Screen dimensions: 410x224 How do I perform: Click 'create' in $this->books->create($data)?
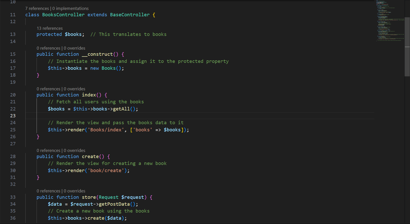(x=96, y=218)
